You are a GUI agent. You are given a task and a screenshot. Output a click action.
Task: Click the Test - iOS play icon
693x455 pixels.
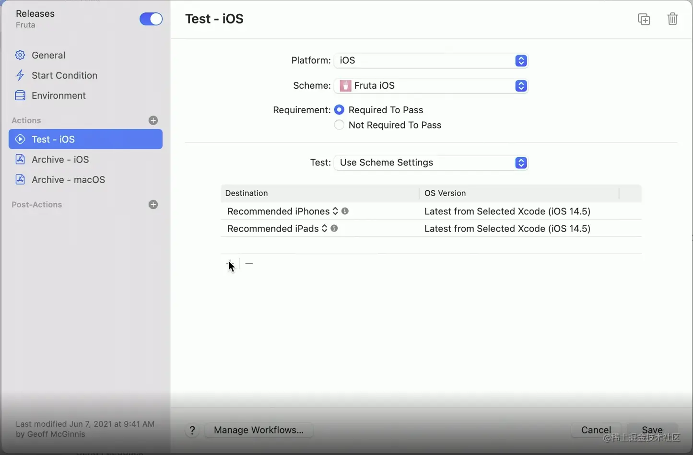pyautogui.click(x=20, y=139)
